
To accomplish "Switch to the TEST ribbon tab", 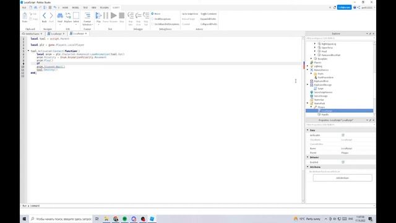I will (85, 7).
